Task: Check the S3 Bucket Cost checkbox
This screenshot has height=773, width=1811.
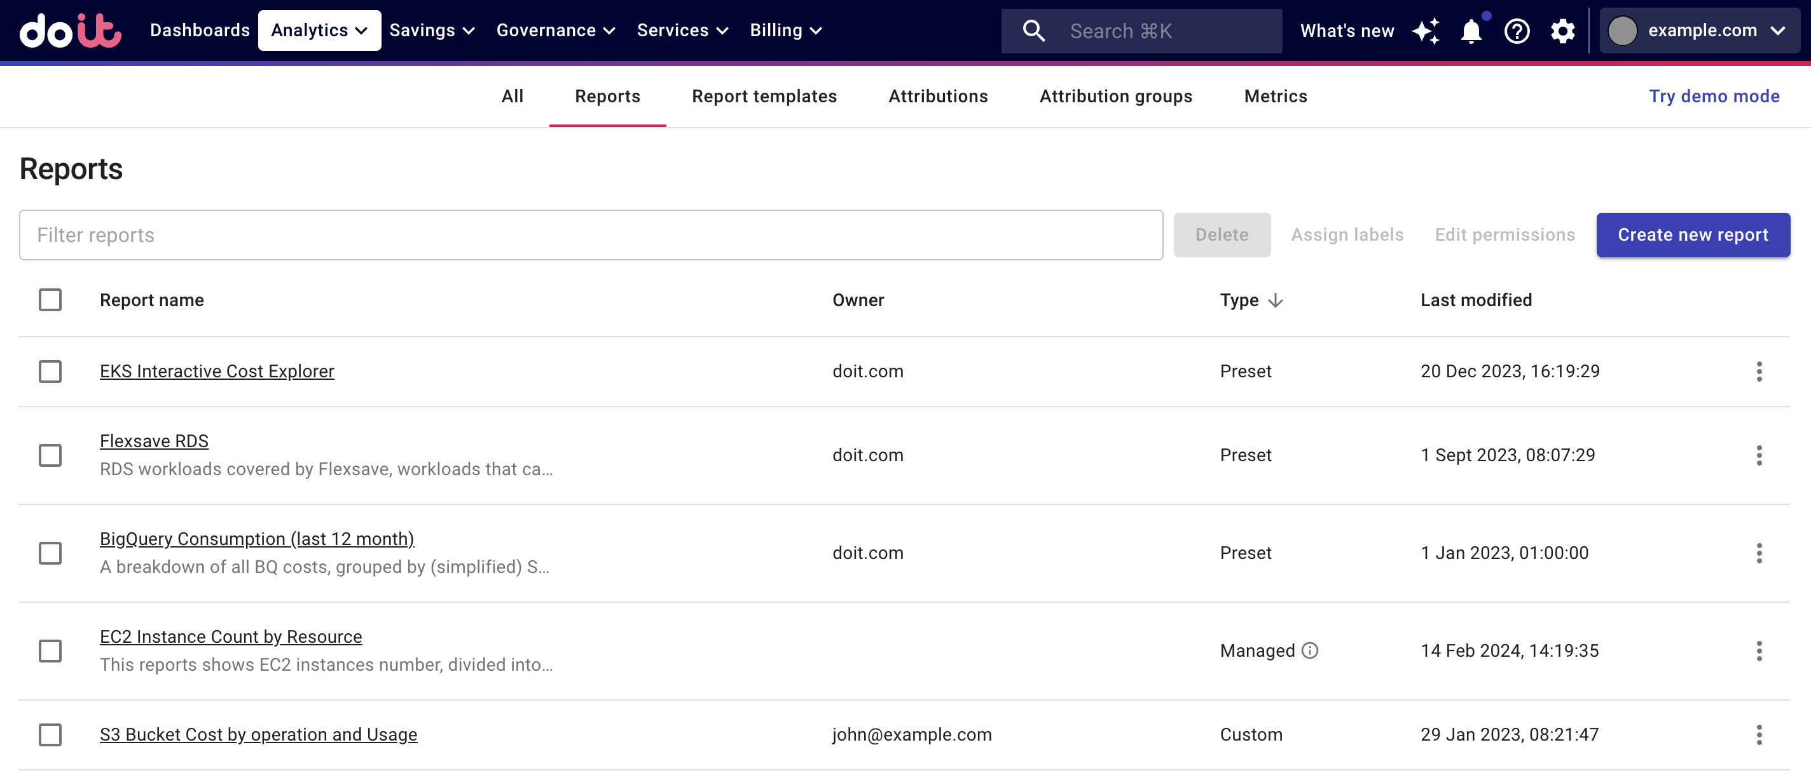Action: point(50,734)
